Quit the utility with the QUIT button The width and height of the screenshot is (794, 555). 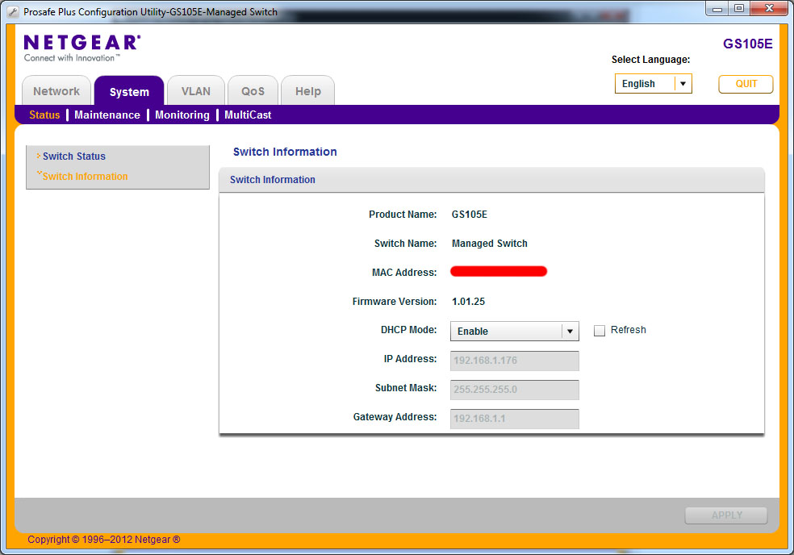point(746,84)
